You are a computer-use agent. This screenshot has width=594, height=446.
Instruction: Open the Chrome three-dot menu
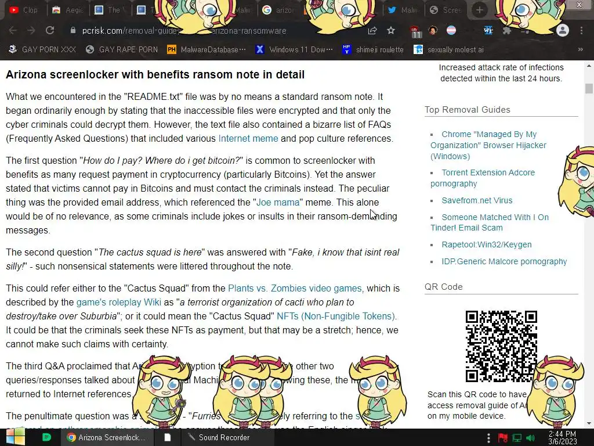(581, 31)
